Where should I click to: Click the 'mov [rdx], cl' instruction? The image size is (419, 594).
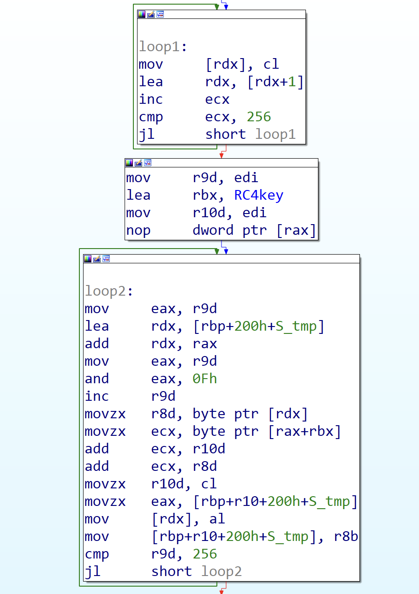click(x=209, y=64)
